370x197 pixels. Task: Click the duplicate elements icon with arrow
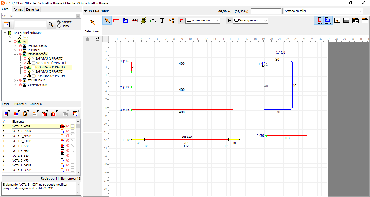coord(75,113)
